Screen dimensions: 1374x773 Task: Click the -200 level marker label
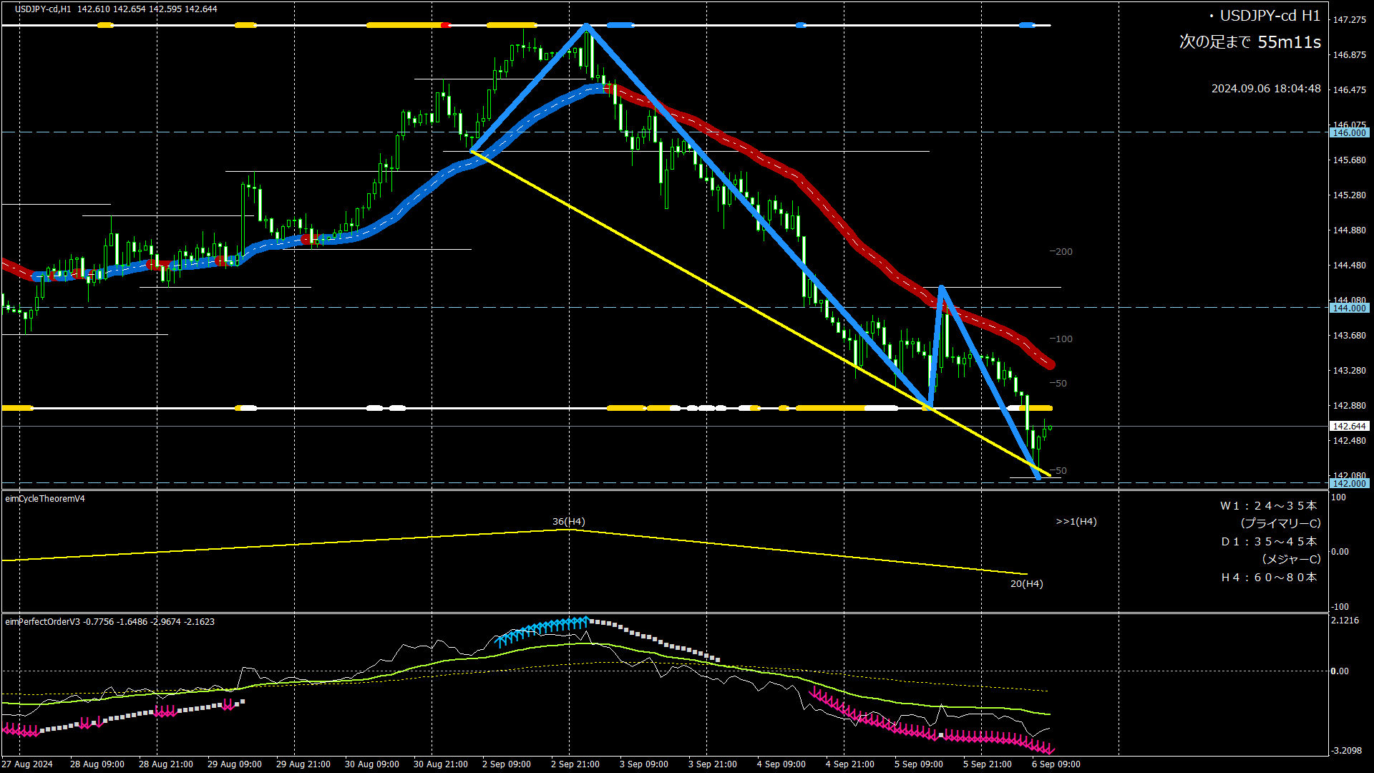[1061, 251]
